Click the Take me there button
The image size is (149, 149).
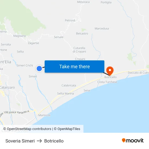point(74,67)
